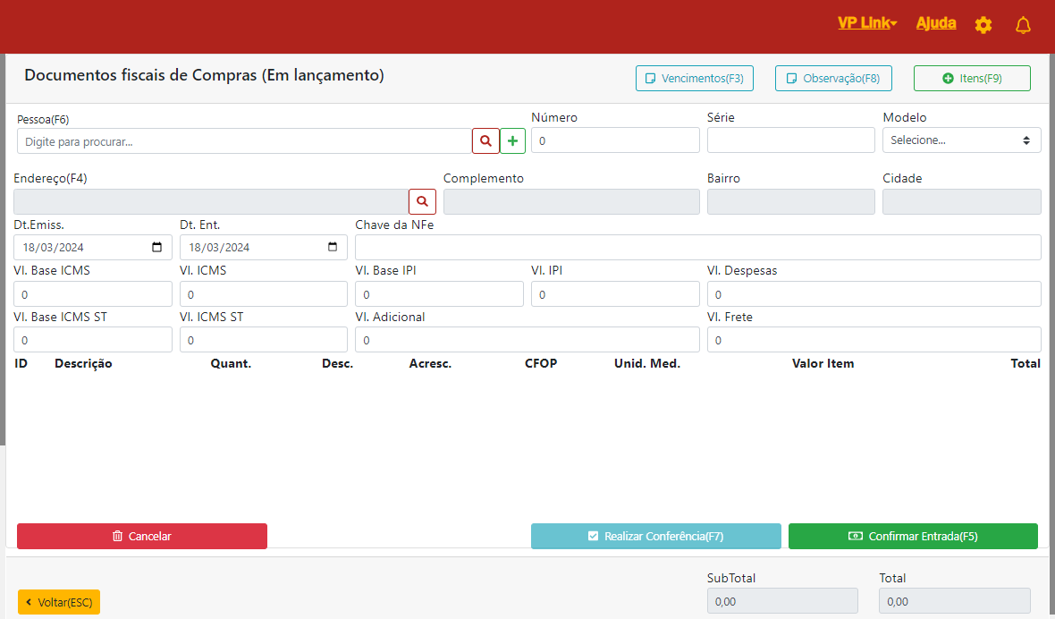
Task: Select the Vl. Frete input field
Action: coord(874,340)
